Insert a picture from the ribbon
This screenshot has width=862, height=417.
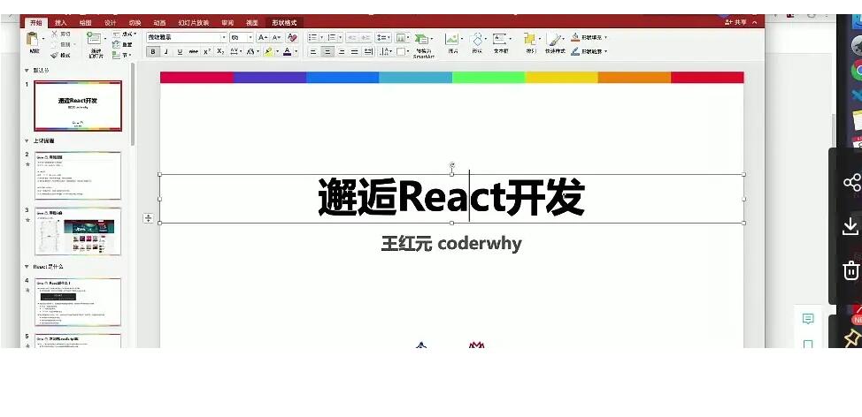click(451, 39)
